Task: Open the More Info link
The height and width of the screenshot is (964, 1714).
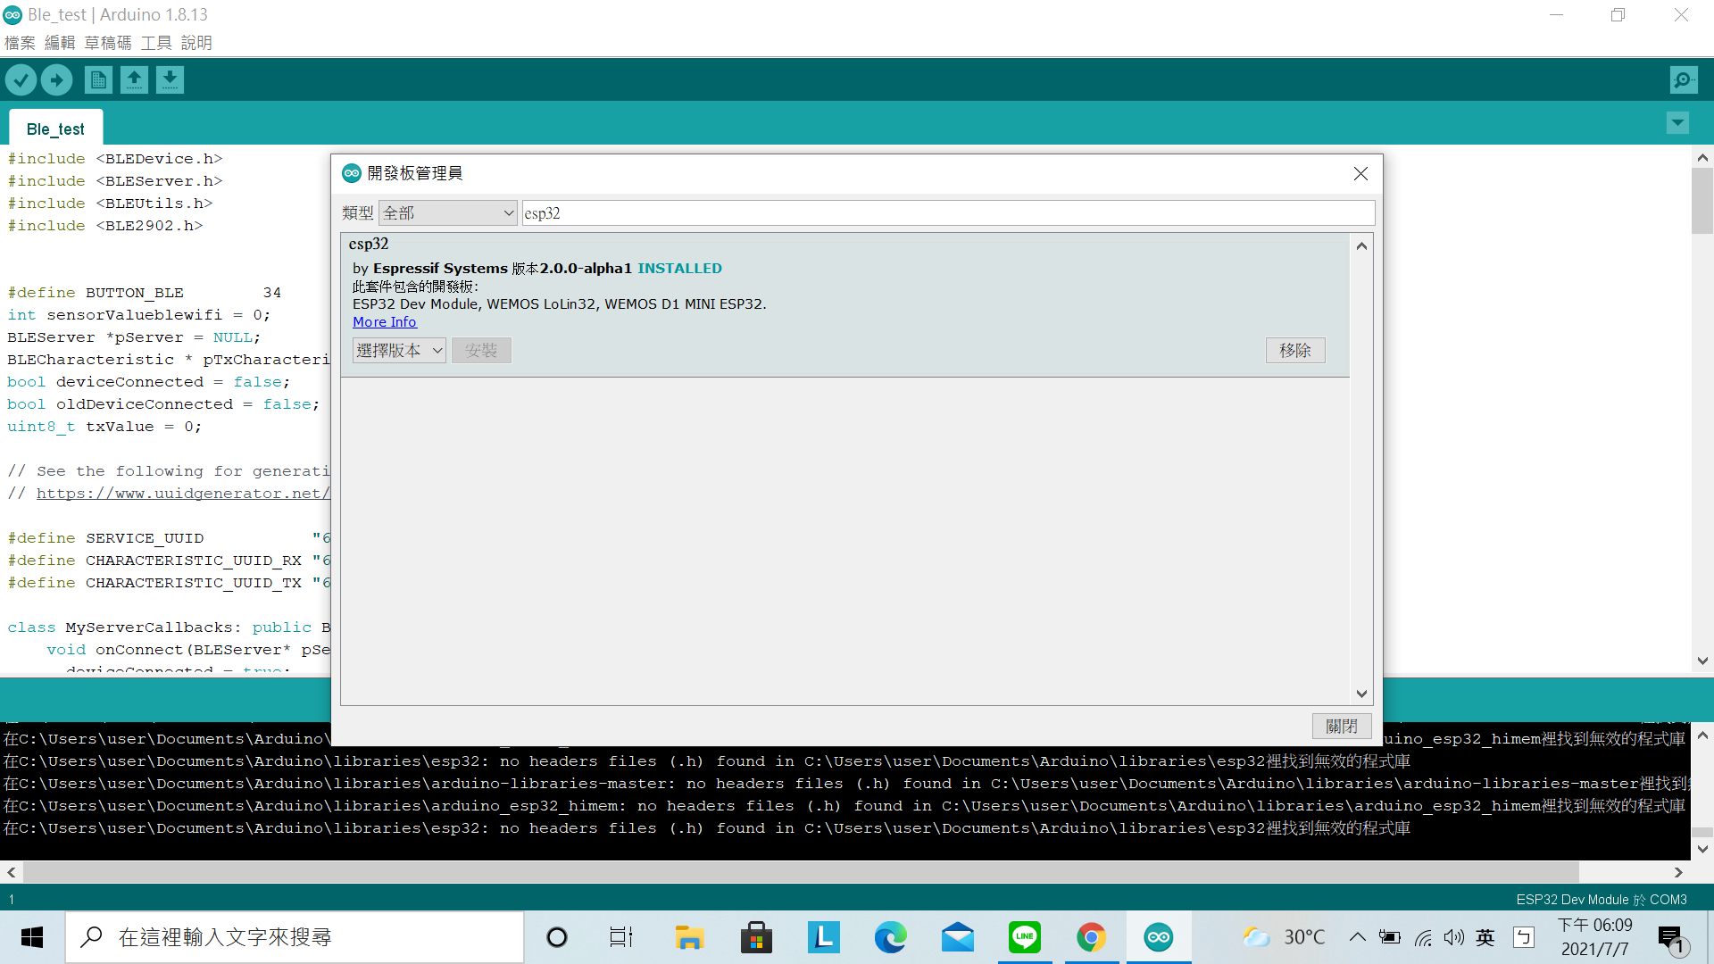Action: click(x=384, y=321)
